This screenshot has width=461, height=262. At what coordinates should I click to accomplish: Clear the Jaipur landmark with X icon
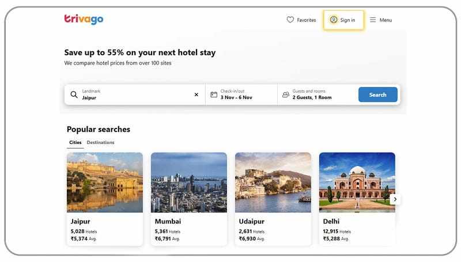pyautogui.click(x=196, y=94)
